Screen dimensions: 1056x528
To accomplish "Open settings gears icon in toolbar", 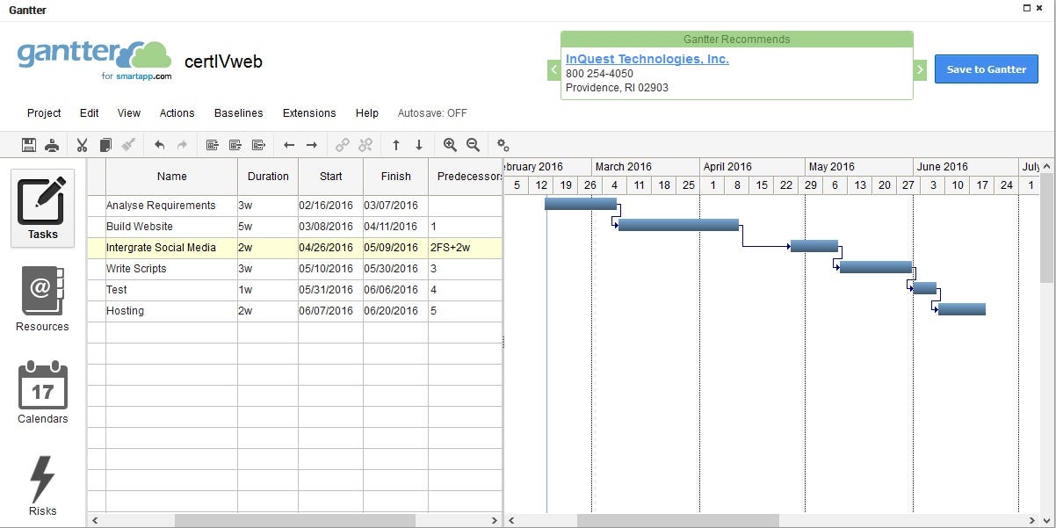I will click(x=503, y=145).
